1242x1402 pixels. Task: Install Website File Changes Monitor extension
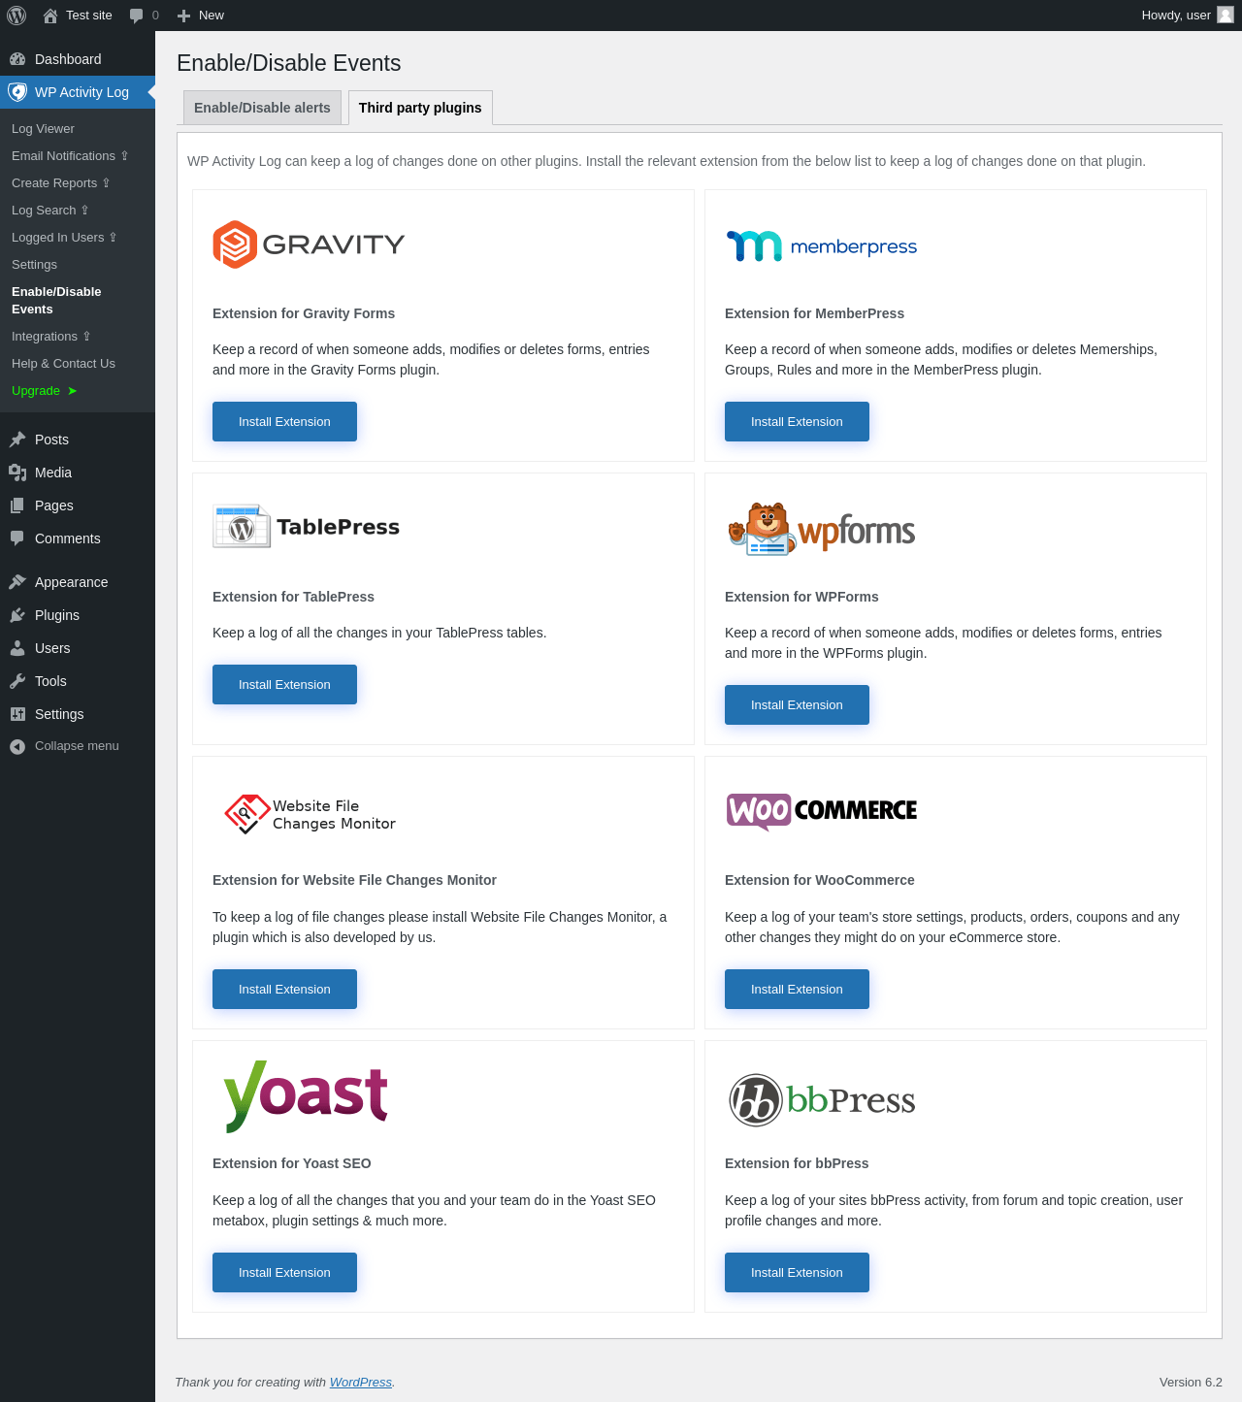click(284, 990)
